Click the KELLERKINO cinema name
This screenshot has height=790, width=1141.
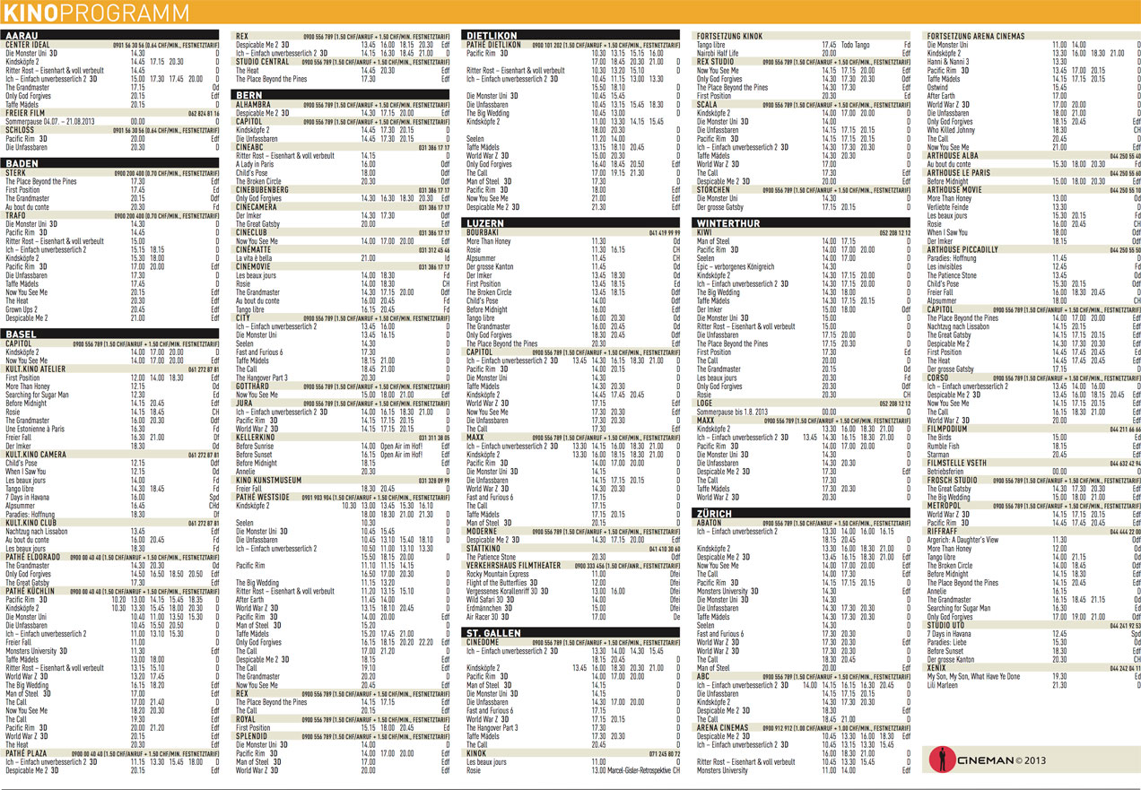[256, 437]
